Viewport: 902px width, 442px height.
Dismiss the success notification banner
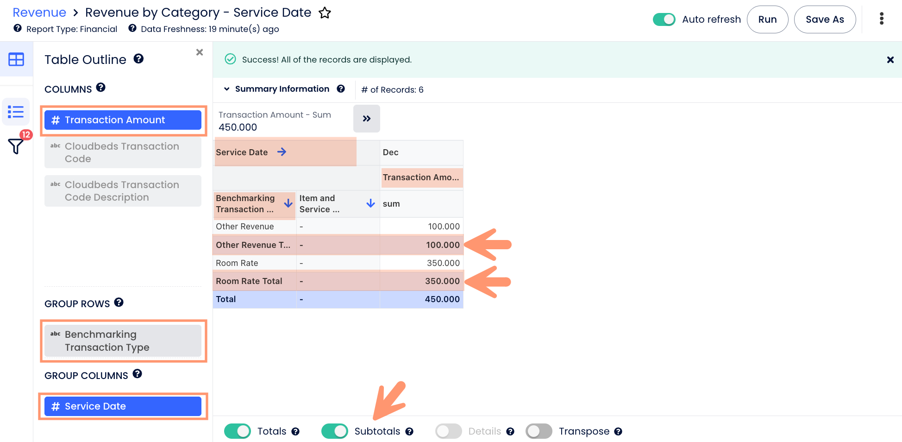point(890,60)
